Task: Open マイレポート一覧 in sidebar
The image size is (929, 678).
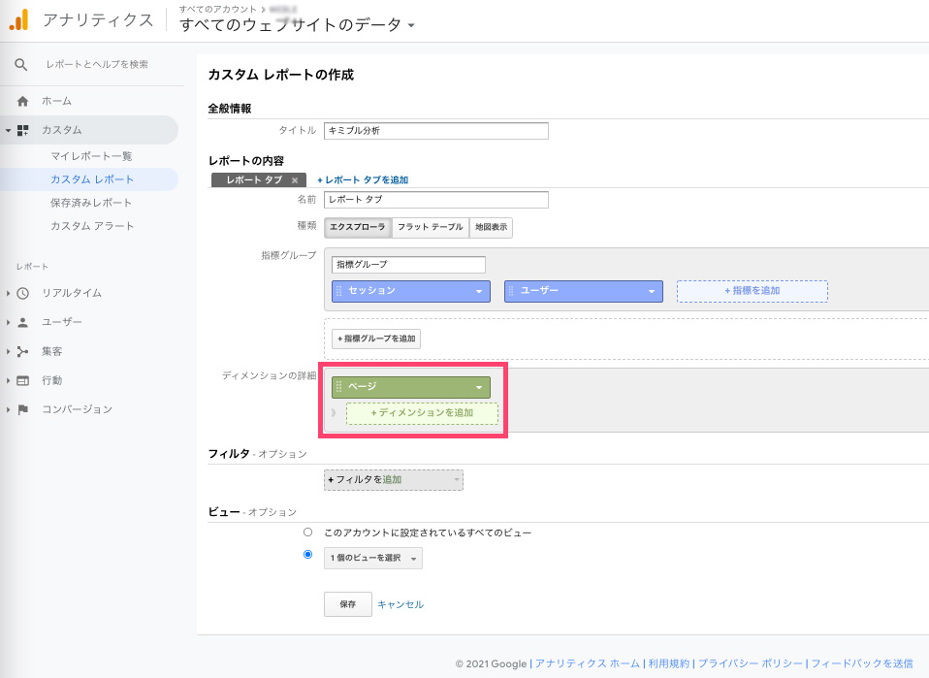Action: pos(91,156)
